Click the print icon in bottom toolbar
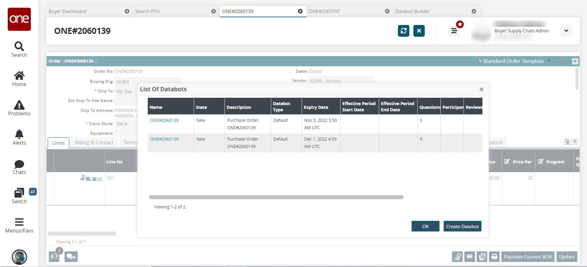The width and height of the screenshot is (587, 267). tap(494, 257)
